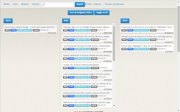Click 'Tue 14:50' on the NewTabUtils card
The height and width of the screenshot is (112, 180).
coord(103,39)
